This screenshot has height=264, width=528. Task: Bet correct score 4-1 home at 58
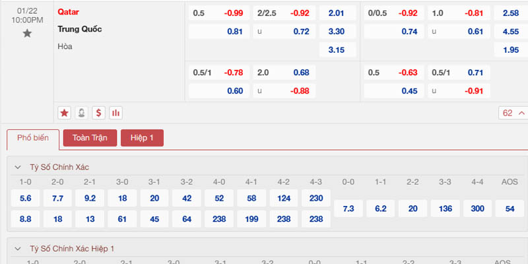[x=251, y=198]
